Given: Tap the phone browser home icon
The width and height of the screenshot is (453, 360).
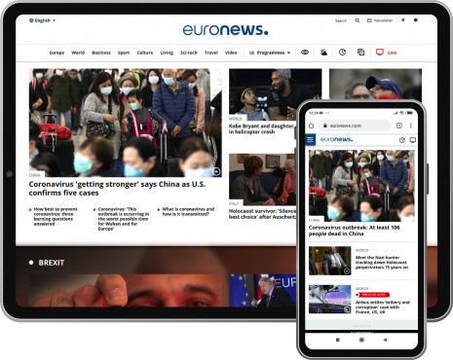Looking at the screenshot, I should pyautogui.click(x=311, y=126).
